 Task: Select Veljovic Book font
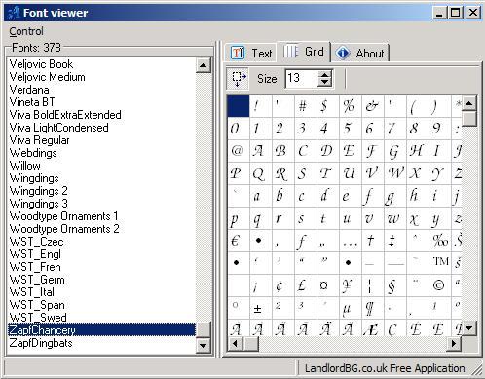coord(41,64)
